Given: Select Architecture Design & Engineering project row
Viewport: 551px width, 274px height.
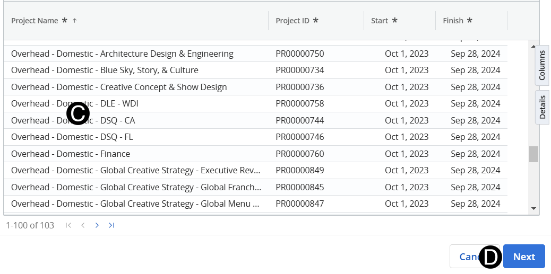Looking at the screenshot, I should coord(122,54).
